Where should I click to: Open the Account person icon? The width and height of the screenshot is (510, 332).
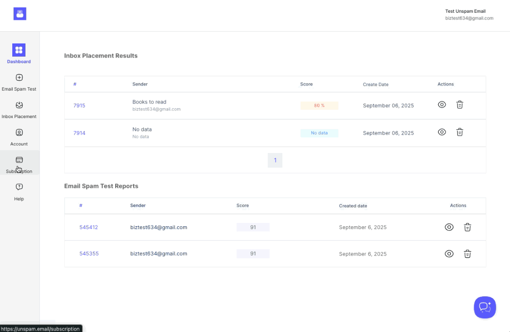click(x=19, y=132)
